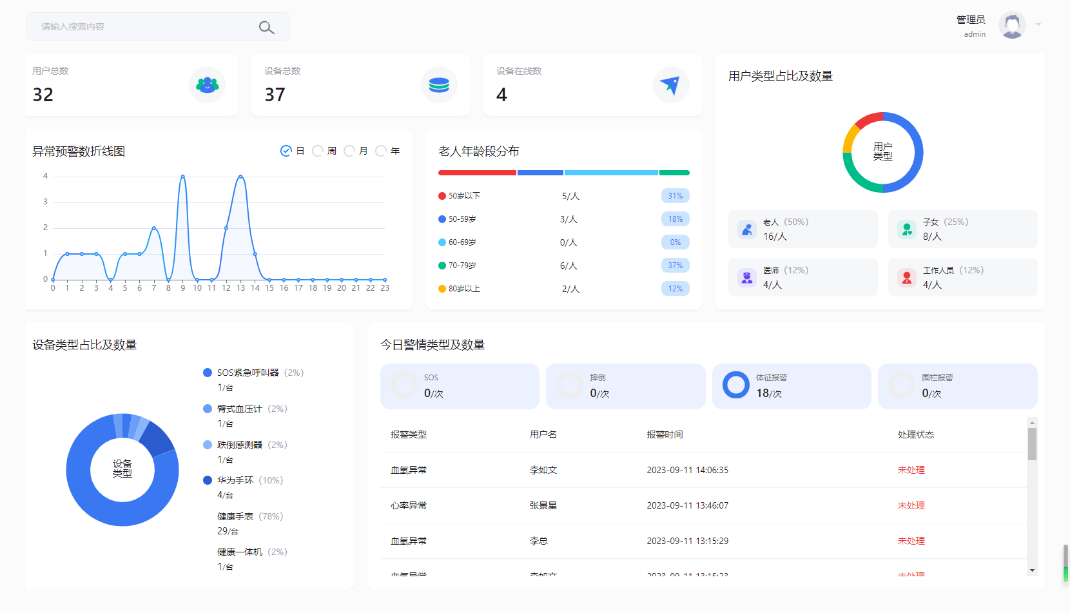This screenshot has height=613, width=1070.
Task: Select the 年 (year) radio option
Action: coord(381,151)
